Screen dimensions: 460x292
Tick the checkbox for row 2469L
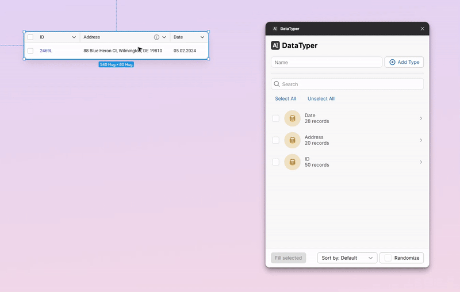tap(30, 51)
